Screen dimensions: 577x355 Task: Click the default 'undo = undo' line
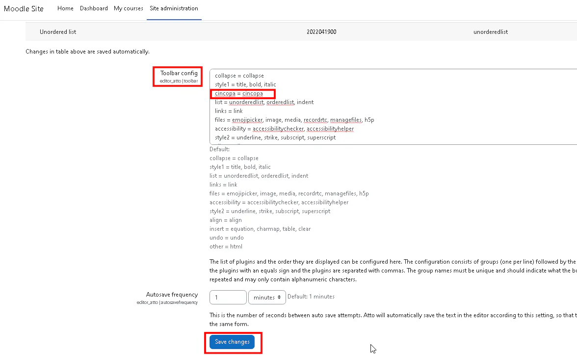tap(227, 238)
